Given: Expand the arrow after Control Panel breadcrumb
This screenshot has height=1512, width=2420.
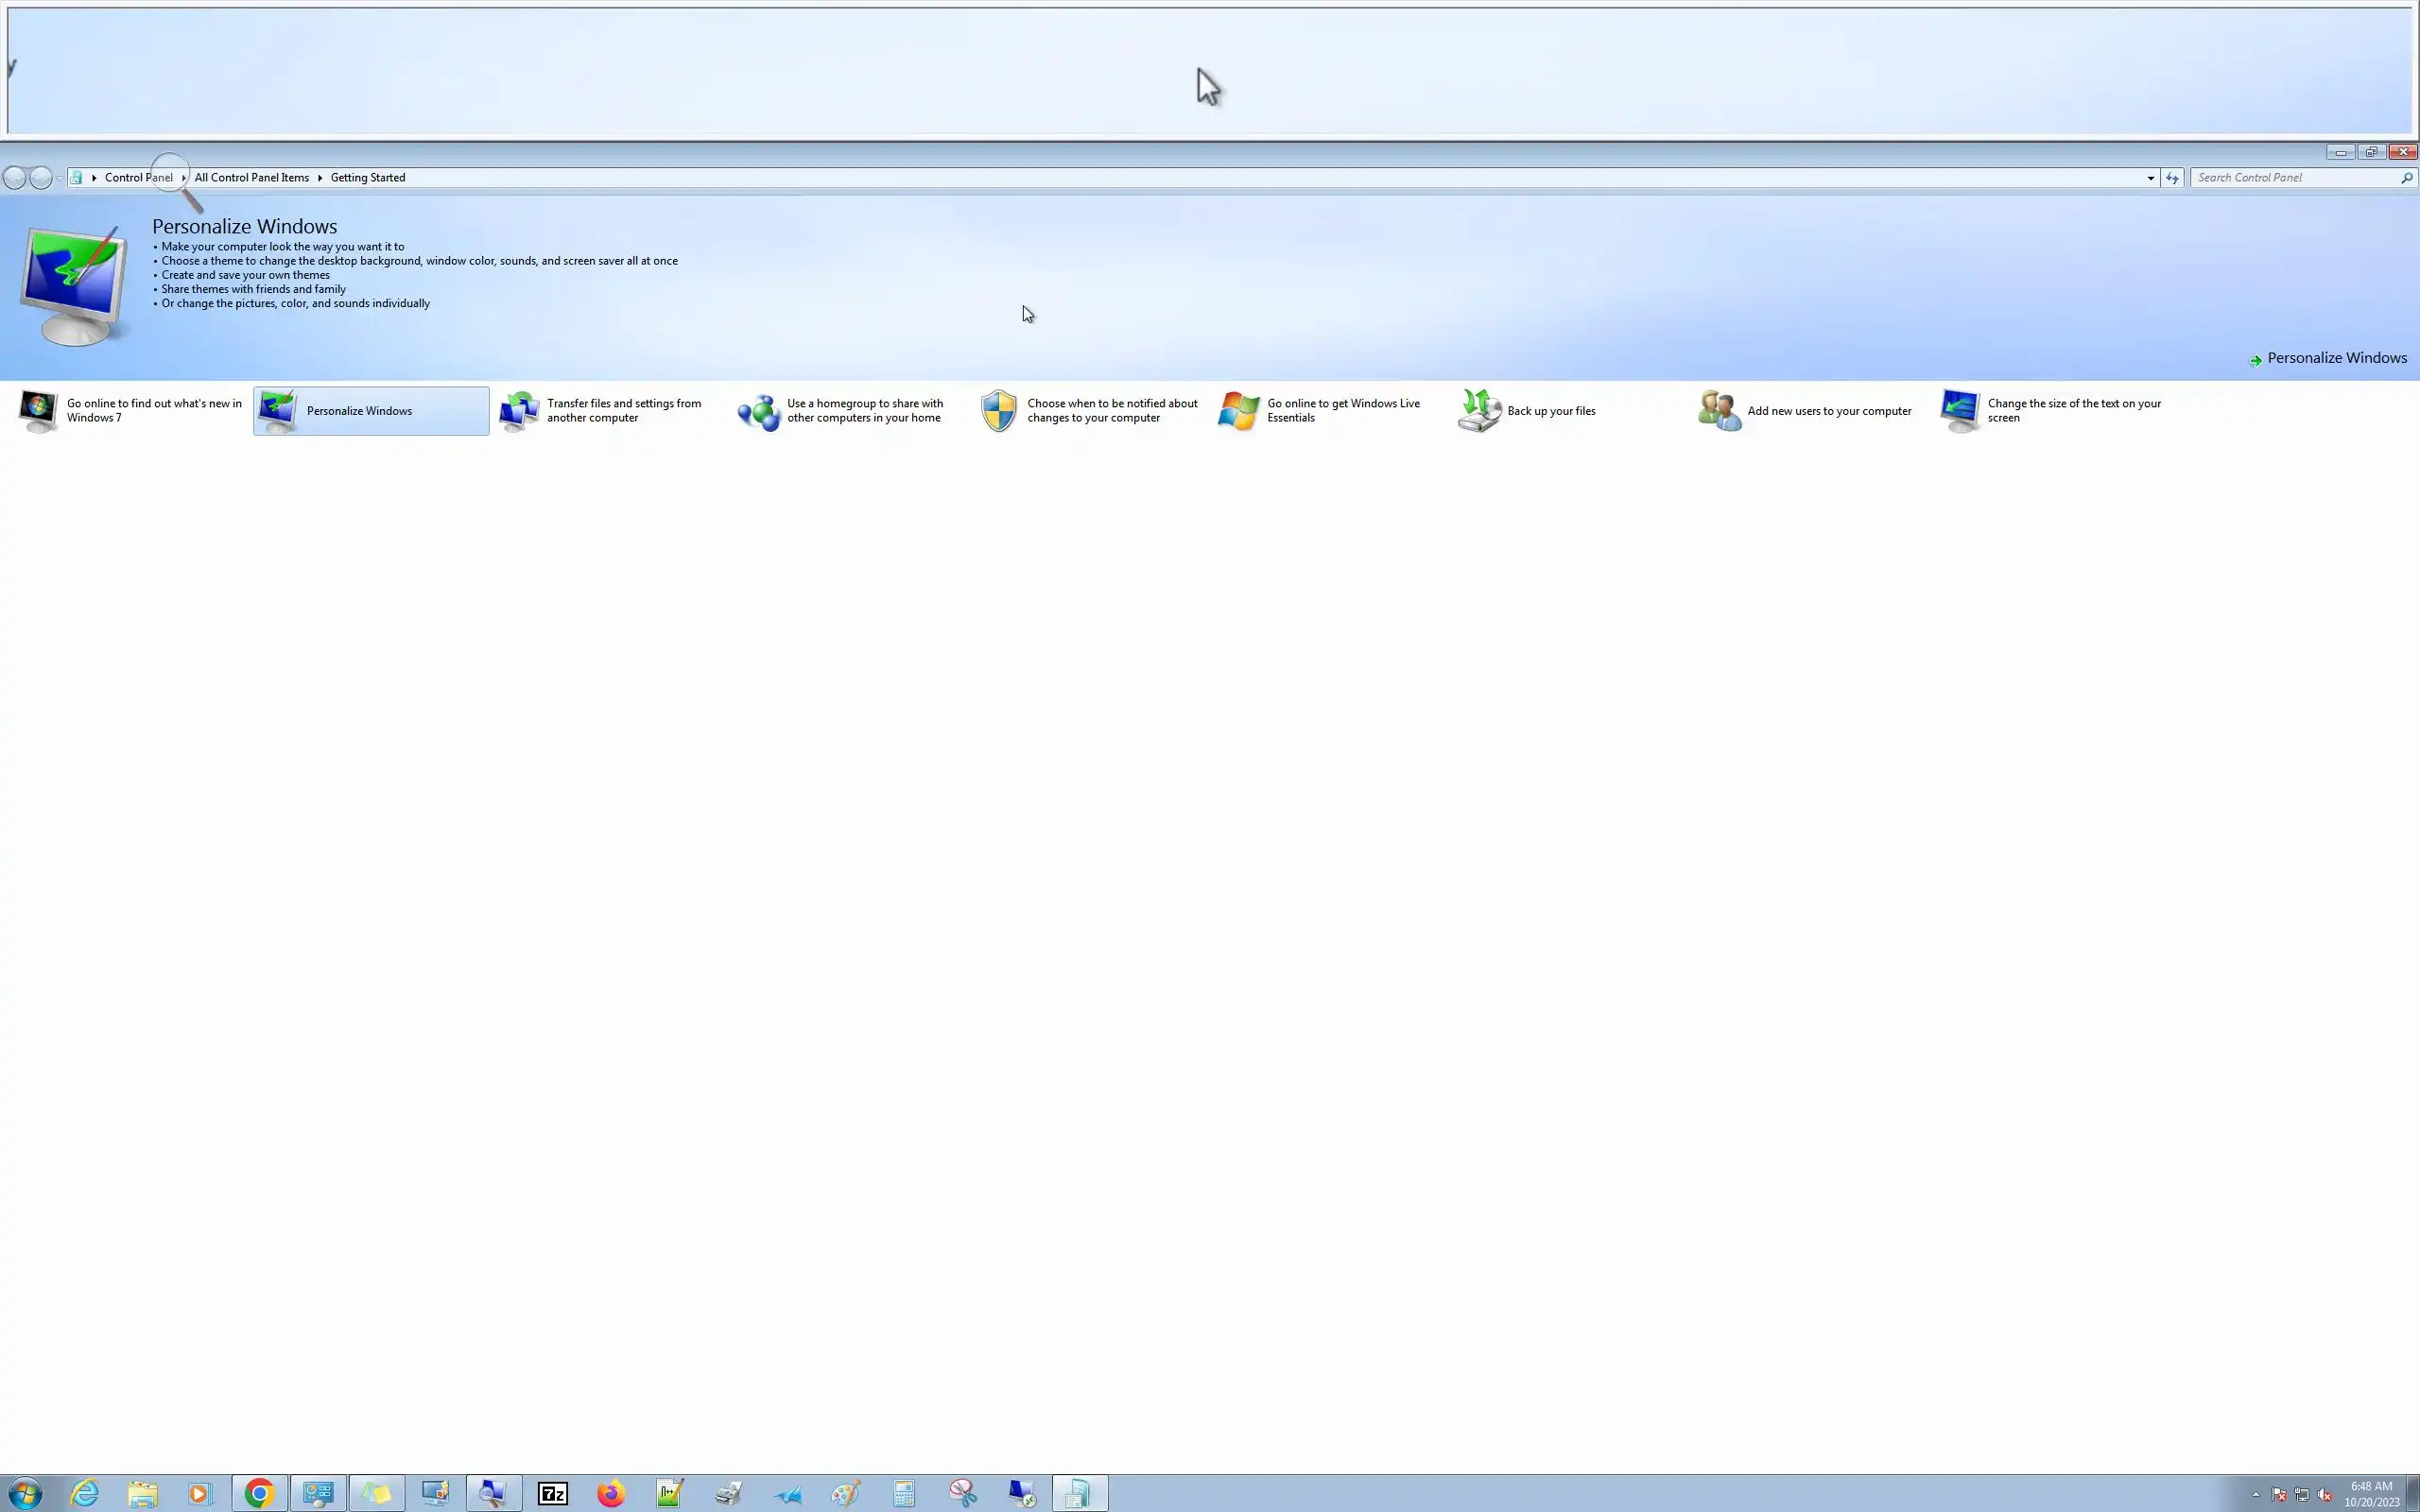Looking at the screenshot, I should click(184, 178).
